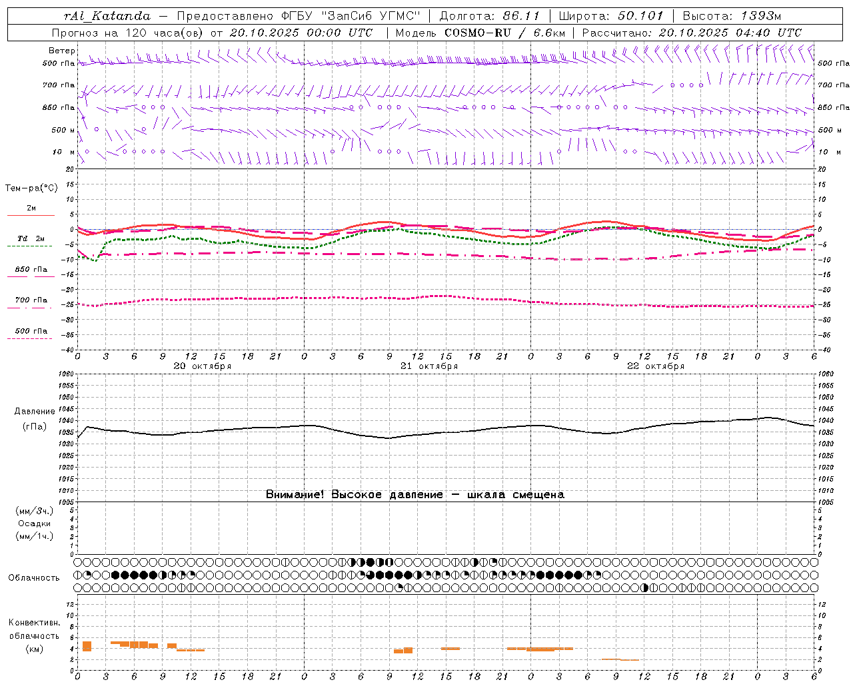853x682 pixels.
Task: Click the '(км)' unit under convective cloudiness
Action: click(35, 649)
